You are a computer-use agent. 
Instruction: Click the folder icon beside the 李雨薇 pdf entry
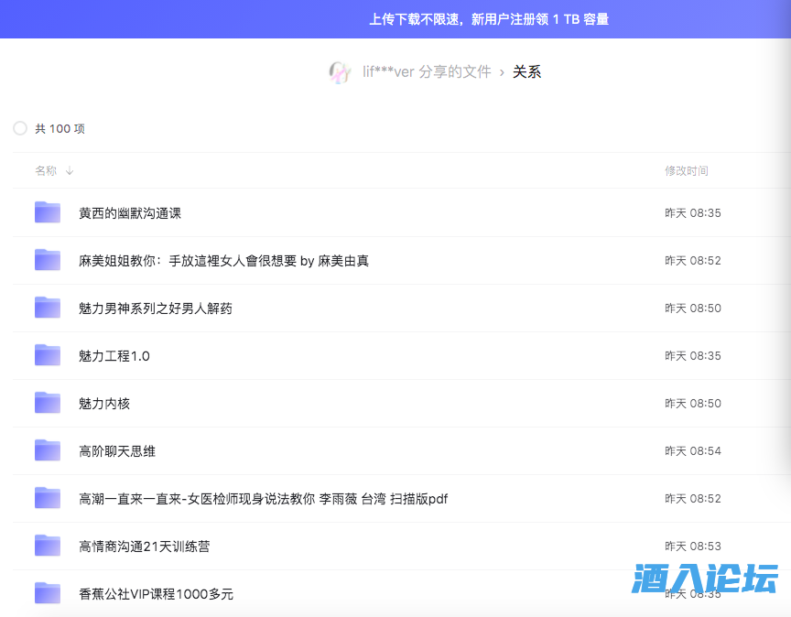tap(47, 498)
